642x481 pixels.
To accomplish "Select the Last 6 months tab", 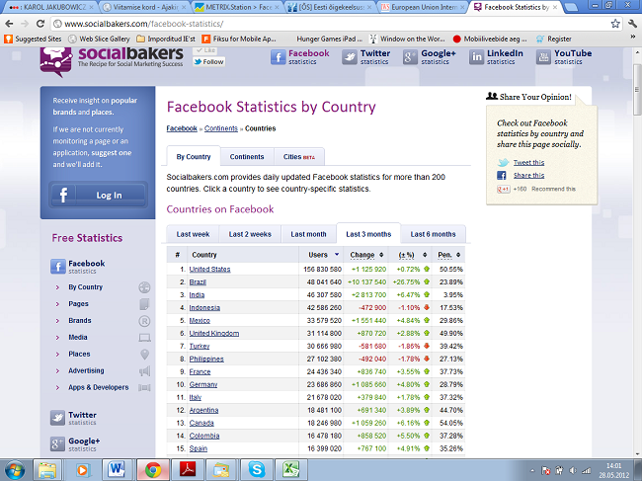I will [433, 234].
